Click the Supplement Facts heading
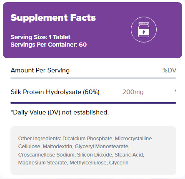 tap(53, 18)
